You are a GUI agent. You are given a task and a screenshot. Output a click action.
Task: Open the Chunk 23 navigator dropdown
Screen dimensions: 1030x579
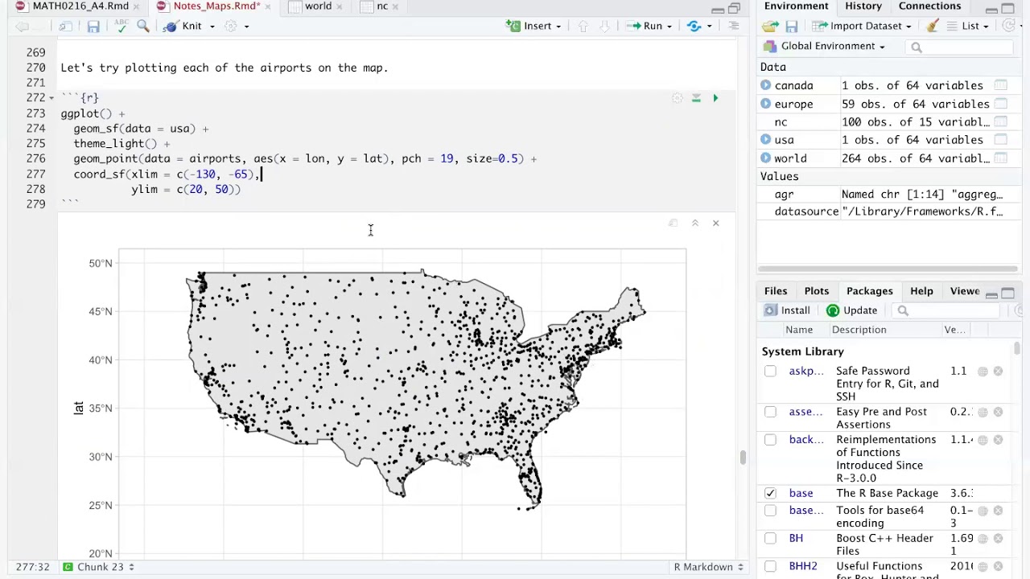[98, 567]
